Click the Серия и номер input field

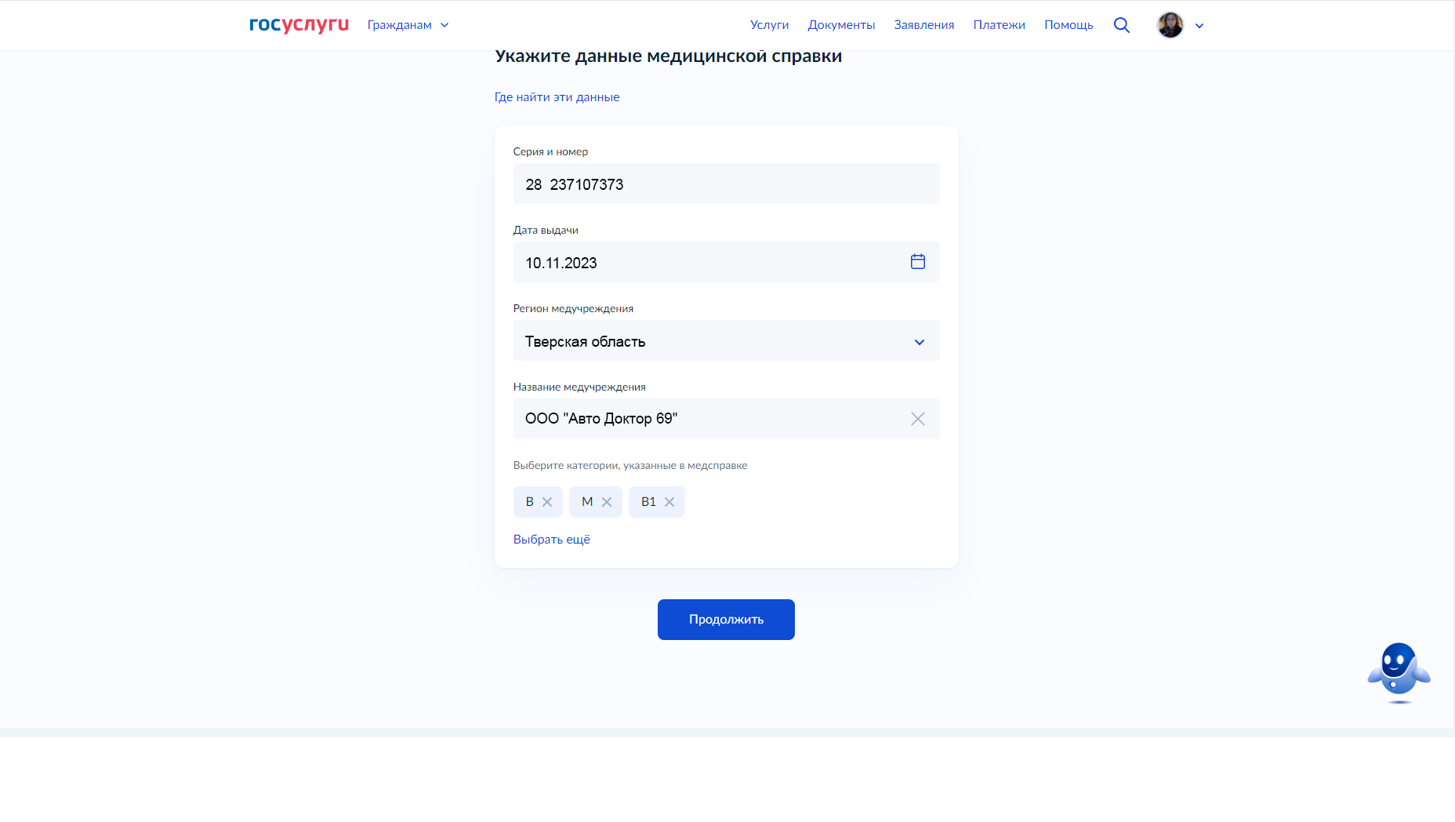pos(726,184)
